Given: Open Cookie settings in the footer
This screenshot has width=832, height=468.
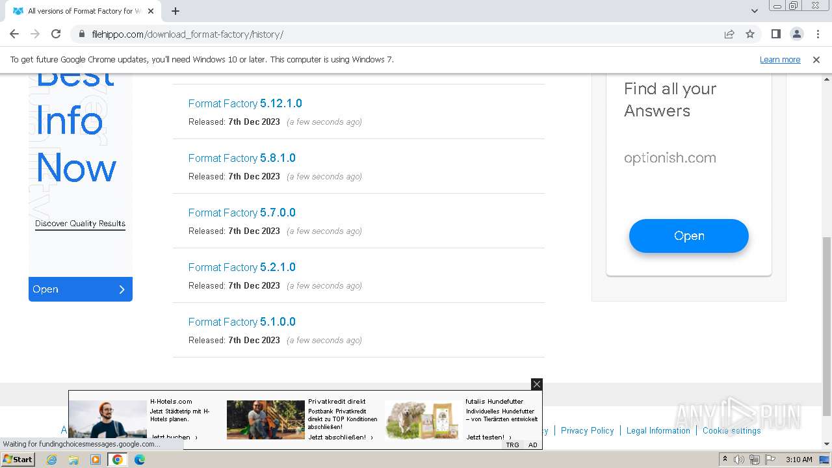Looking at the screenshot, I should pyautogui.click(x=731, y=430).
